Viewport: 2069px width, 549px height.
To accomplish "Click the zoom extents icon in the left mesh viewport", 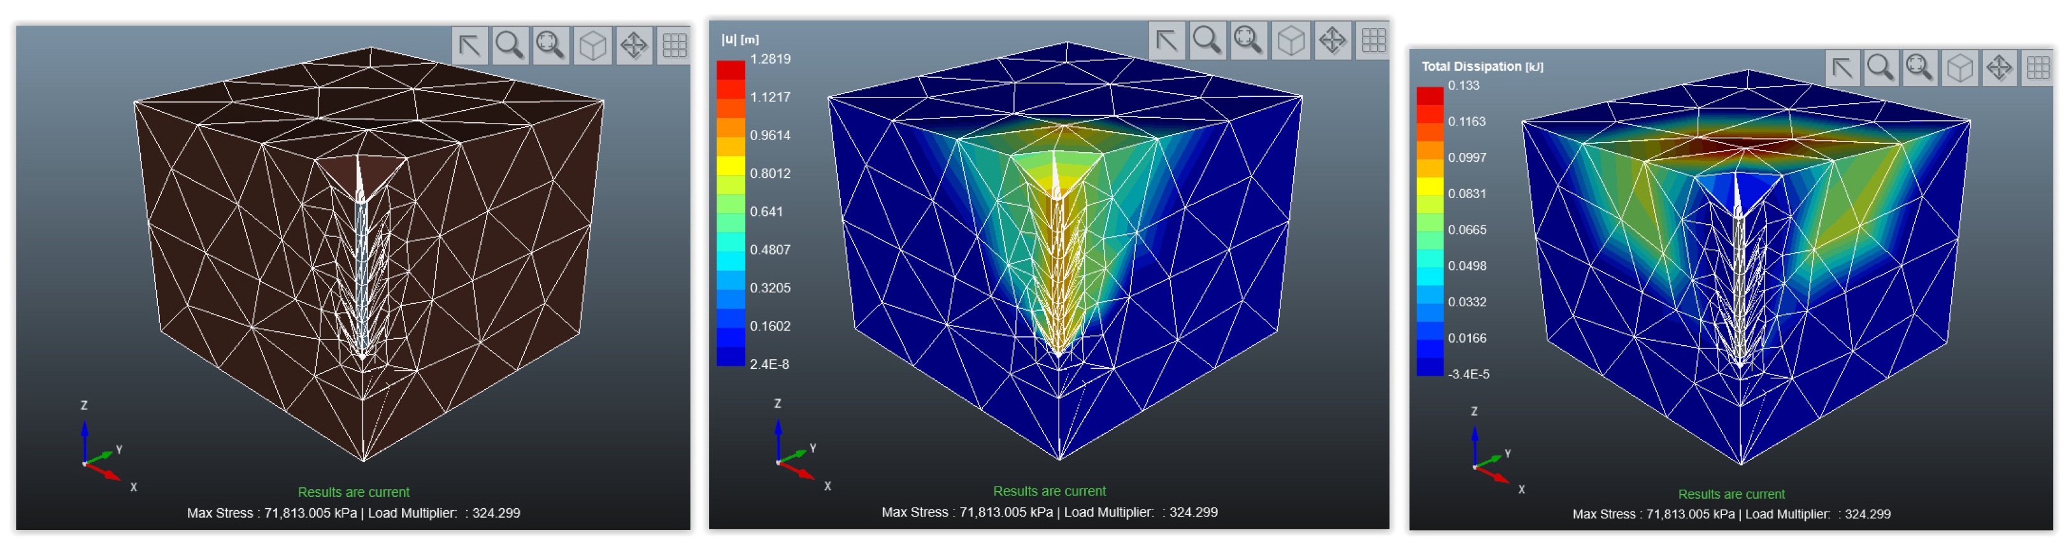I will coord(551,45).
